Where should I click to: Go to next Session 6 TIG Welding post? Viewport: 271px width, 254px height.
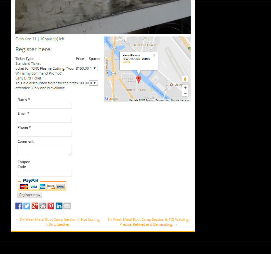[148, 222]
